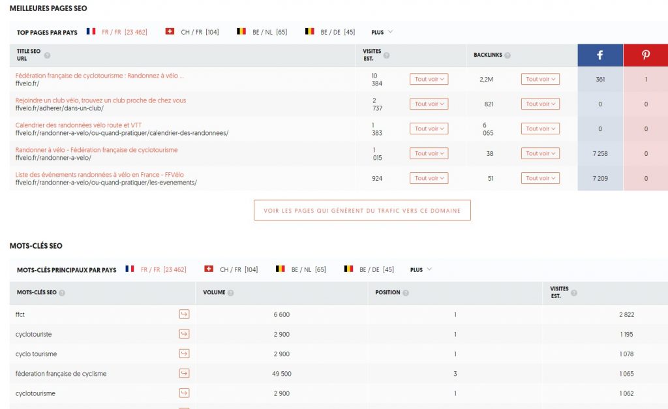668x409 pixels.
Task: Click the Pinterest column header icon
Action: pos(646,55)
